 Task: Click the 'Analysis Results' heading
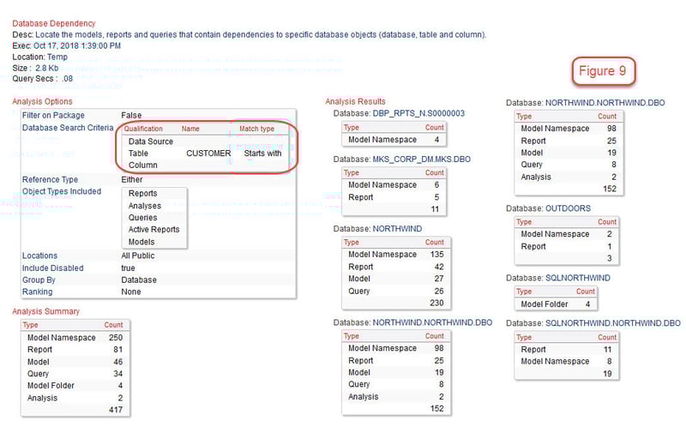click(x=355, y=101)
